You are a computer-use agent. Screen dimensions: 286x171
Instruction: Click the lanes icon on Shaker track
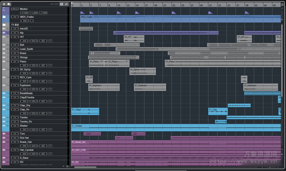pyautogui.click(x=50, y=130)
